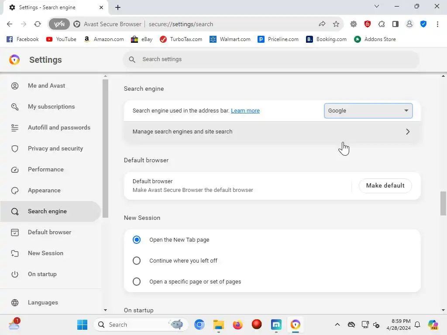Open File Explorer from taskbar
447x335 pixels.
(x=219, y=325)
